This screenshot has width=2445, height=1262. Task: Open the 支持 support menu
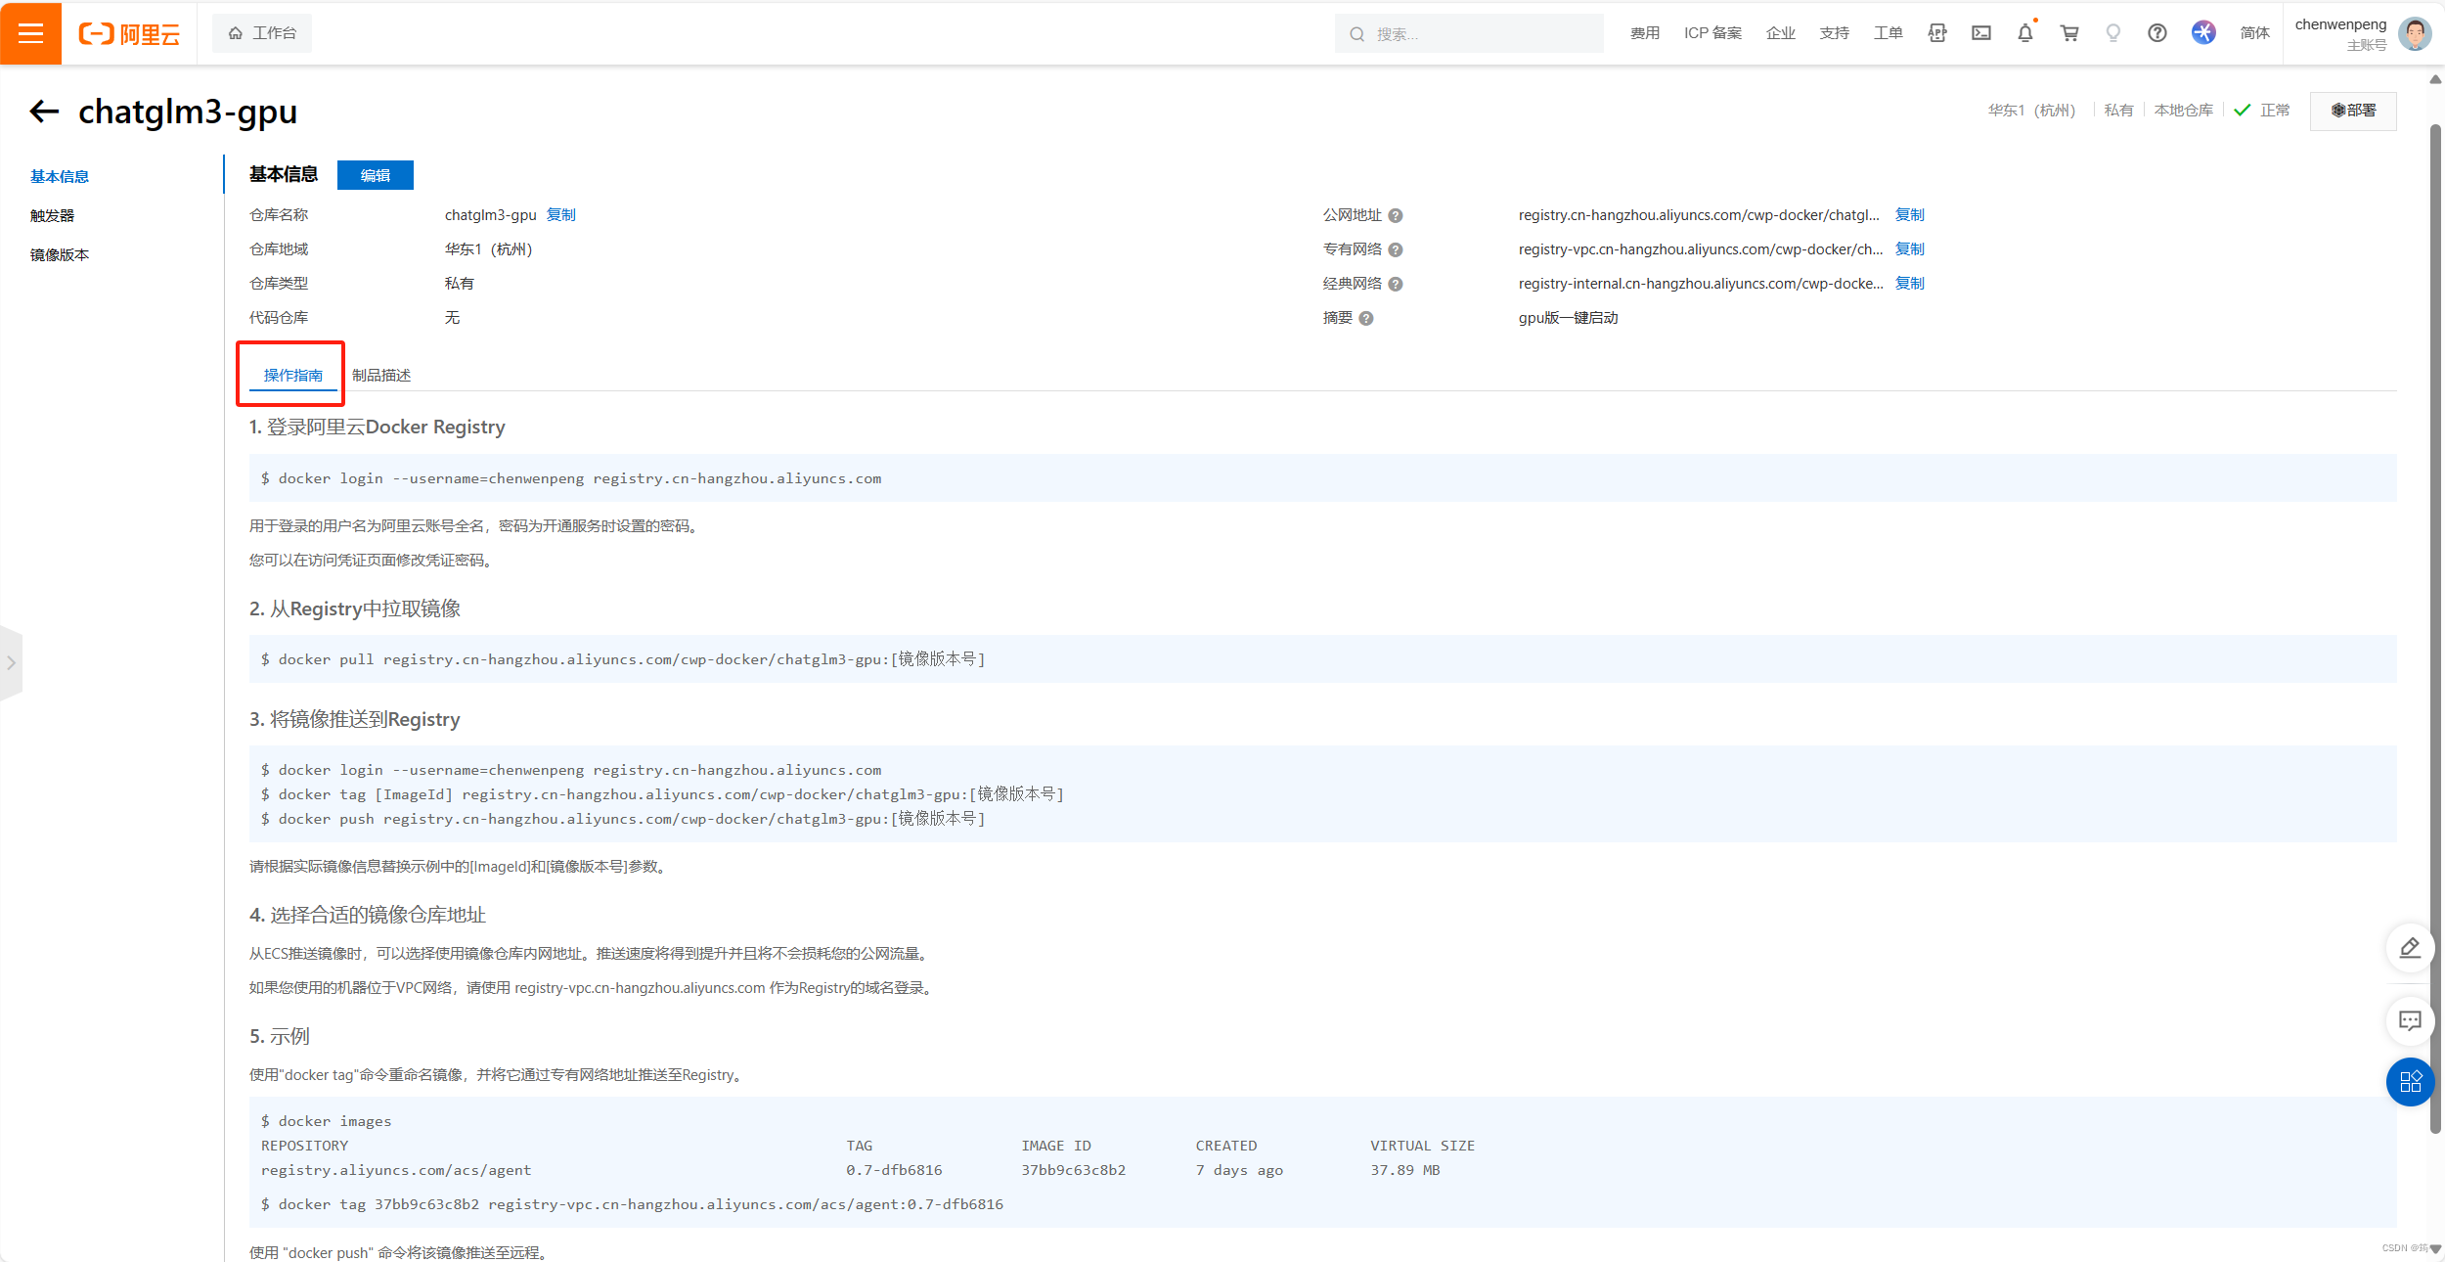1835,33
